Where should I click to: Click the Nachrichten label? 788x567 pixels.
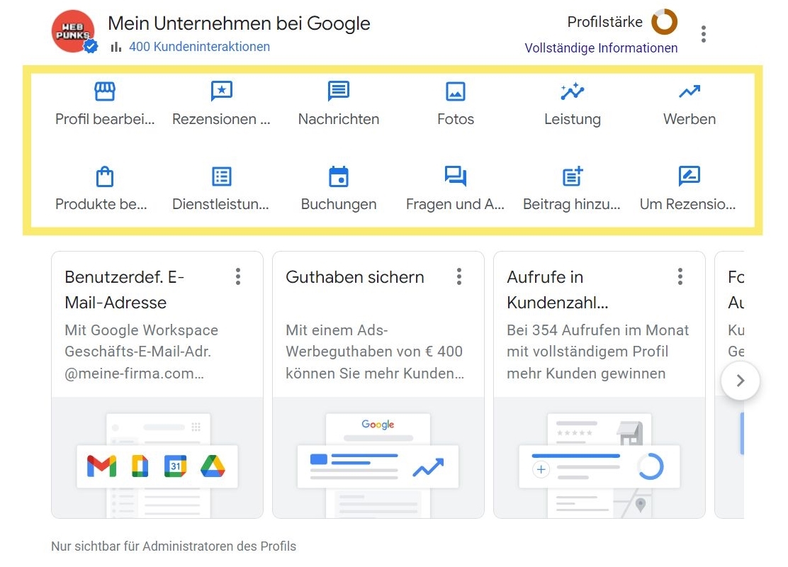(339, 119)
